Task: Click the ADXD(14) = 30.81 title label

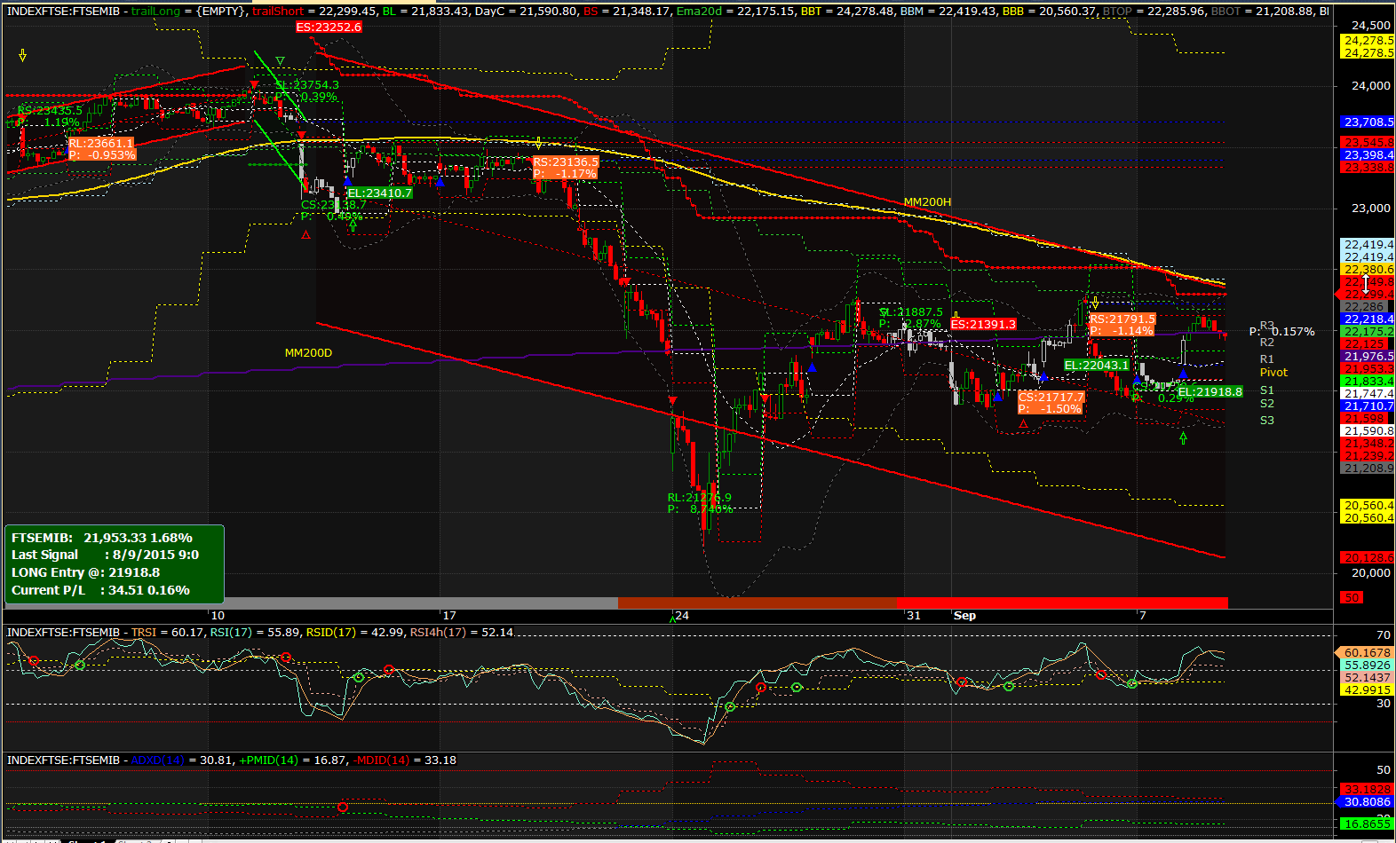Action: (181, 760)
